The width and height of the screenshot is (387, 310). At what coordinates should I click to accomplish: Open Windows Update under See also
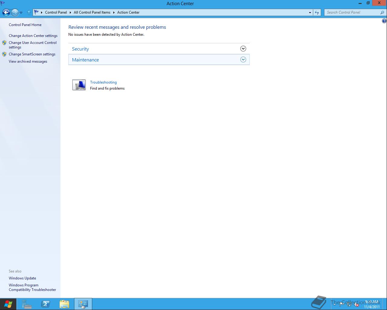tap(22, 278)
